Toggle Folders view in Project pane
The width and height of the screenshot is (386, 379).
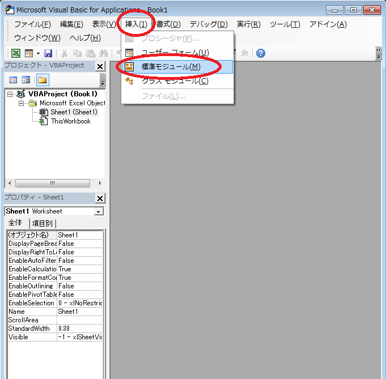(x=43, y=80)
